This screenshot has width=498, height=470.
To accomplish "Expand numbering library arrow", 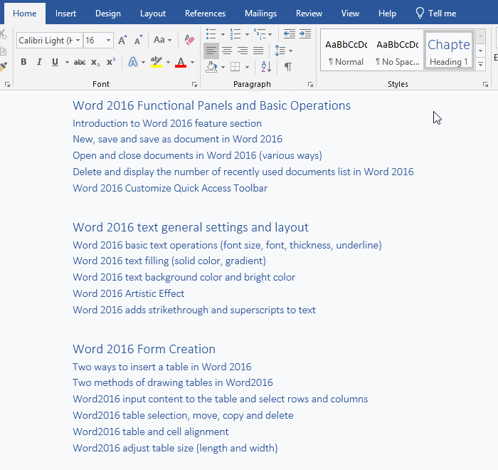I will tap(247, 34).
